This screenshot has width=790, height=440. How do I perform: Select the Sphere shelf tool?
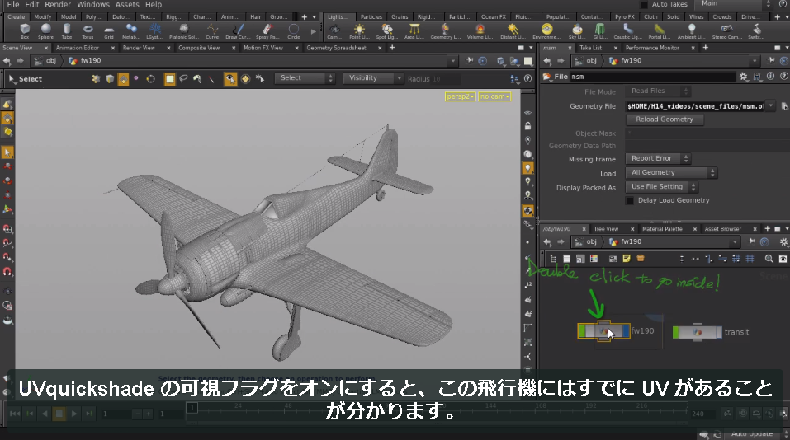(45, 31)
